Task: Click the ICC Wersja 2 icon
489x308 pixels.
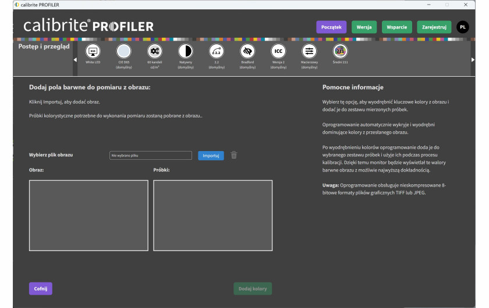Action: coord(278,51)
